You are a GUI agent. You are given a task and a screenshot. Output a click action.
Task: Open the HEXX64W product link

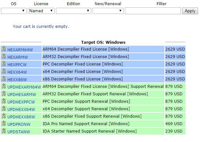coord(17,72)
